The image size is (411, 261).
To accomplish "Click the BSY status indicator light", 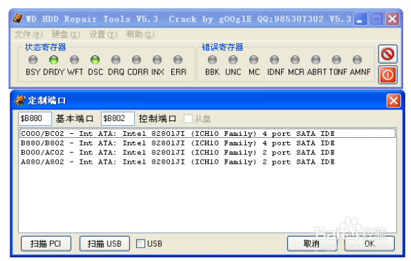I will 33,60.
